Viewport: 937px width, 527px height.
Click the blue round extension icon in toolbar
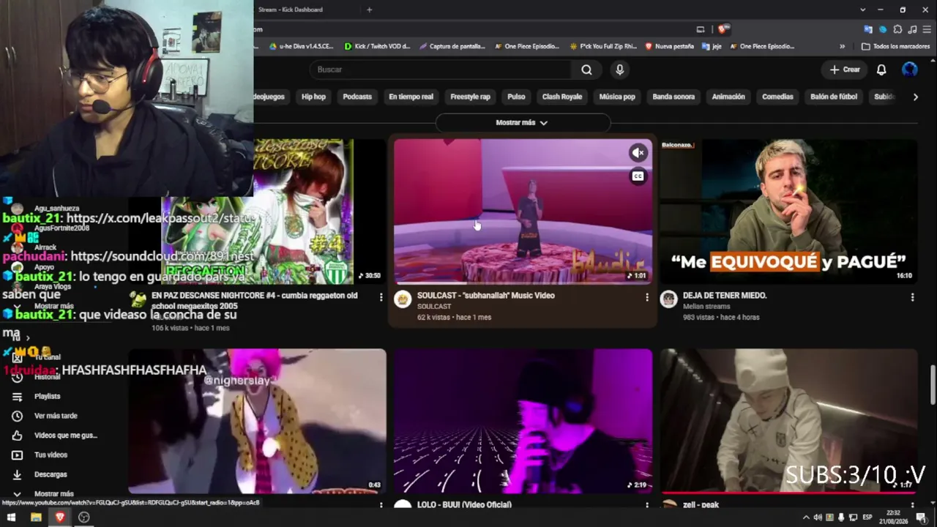click(883, 29)
